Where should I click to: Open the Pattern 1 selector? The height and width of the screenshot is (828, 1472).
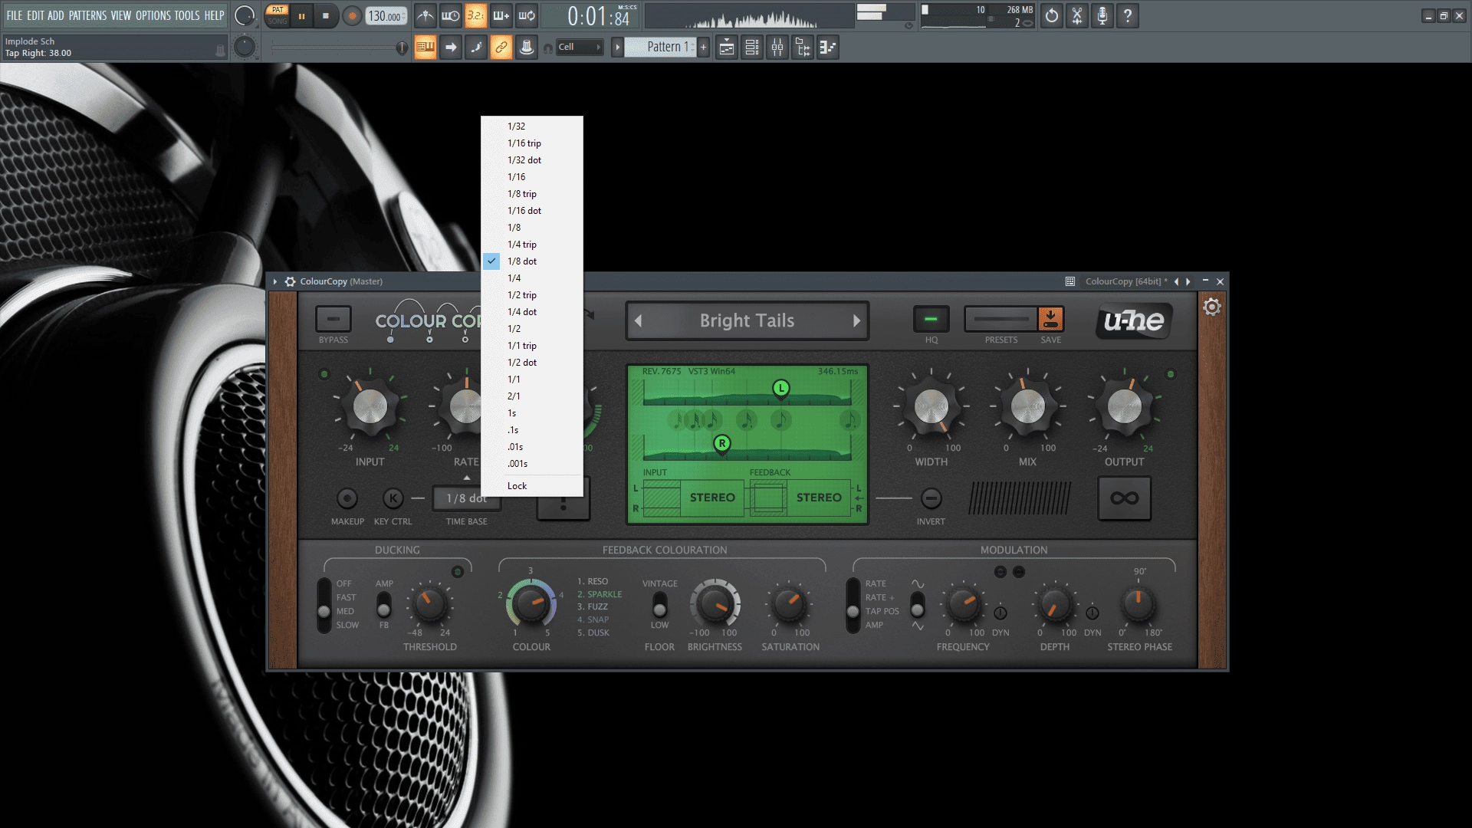point(662,48)
